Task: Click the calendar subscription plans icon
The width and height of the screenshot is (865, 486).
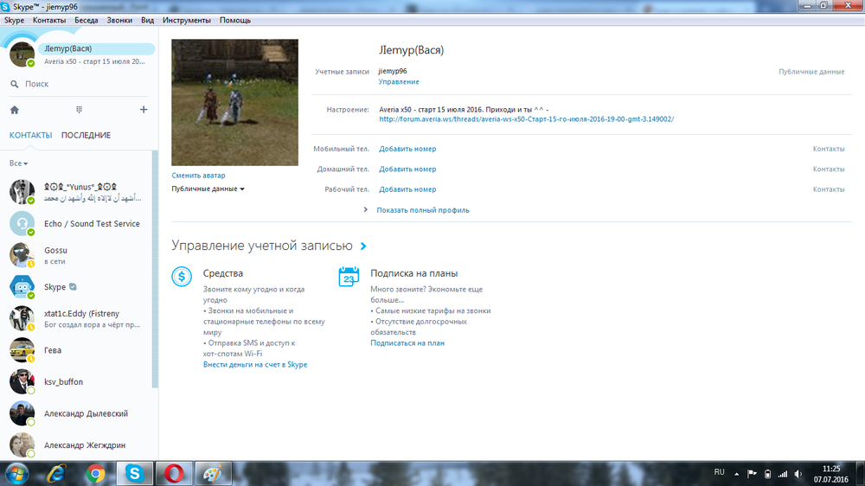Action: [349, 277]
